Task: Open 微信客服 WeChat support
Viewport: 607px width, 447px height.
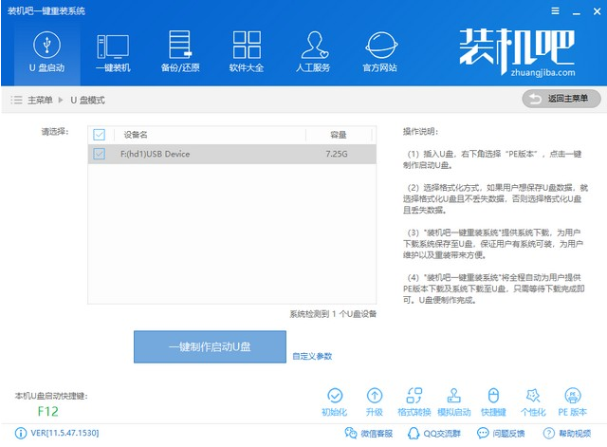Action: (x=362, y=434)
